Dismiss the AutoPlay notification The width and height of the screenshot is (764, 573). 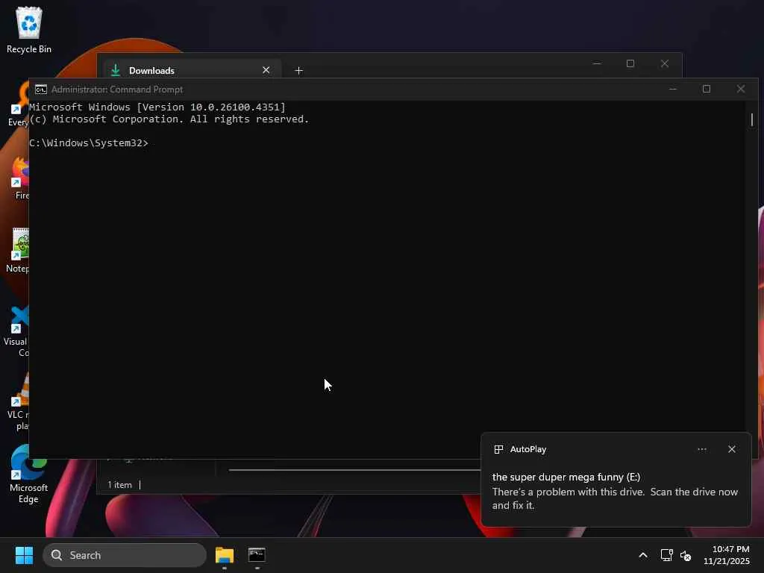(x=732, y=449)
